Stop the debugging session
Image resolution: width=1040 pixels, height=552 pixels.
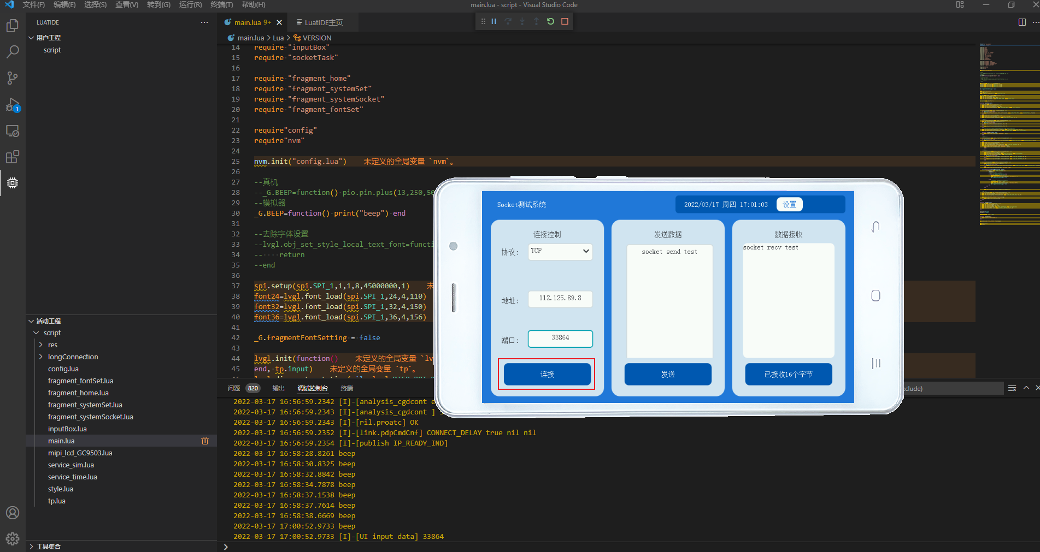[565, 21]
